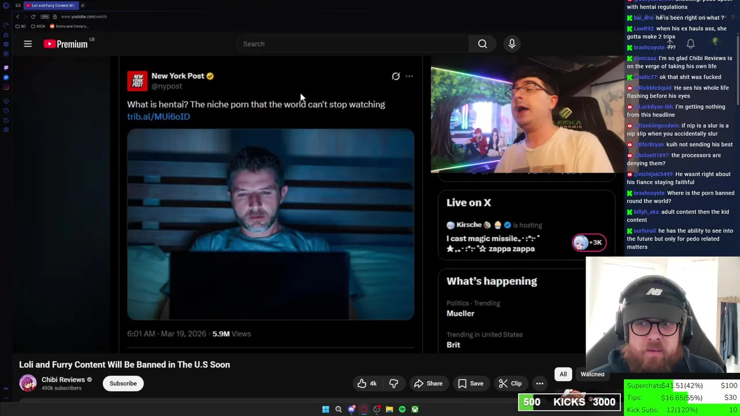Open the Brit trending topic

pos(453,345)
